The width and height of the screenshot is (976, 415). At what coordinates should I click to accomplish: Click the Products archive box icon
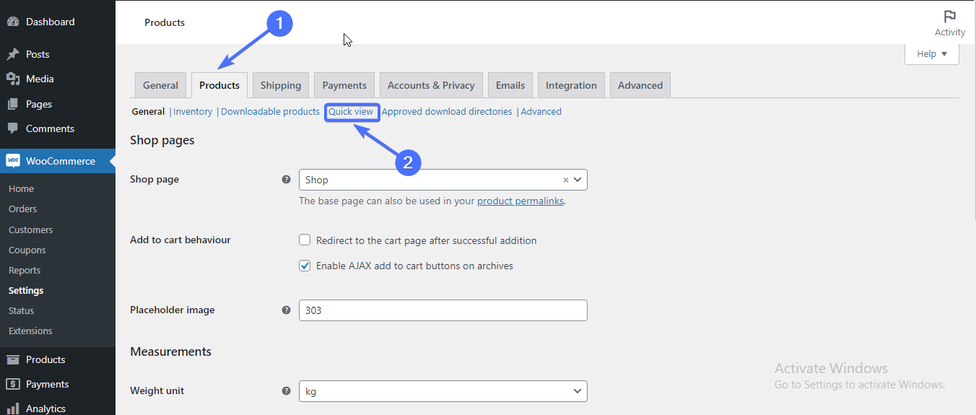coord(13,359)
